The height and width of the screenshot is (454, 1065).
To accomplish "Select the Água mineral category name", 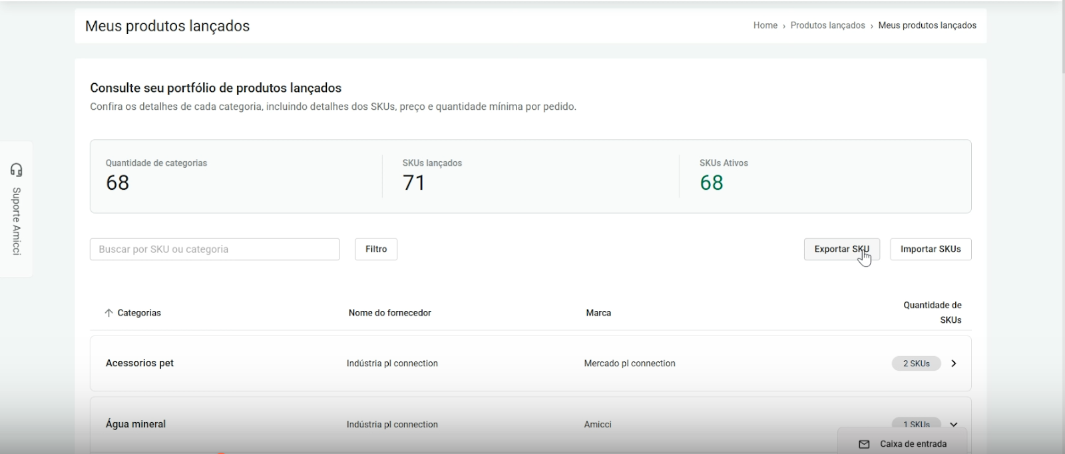I will [x=136, y=424].
